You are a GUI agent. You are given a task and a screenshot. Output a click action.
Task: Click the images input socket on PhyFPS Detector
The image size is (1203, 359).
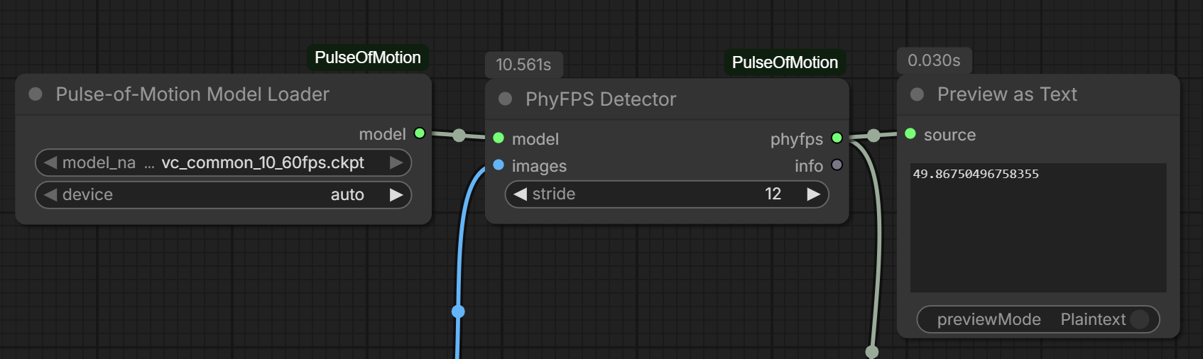[x=499, y=165]
